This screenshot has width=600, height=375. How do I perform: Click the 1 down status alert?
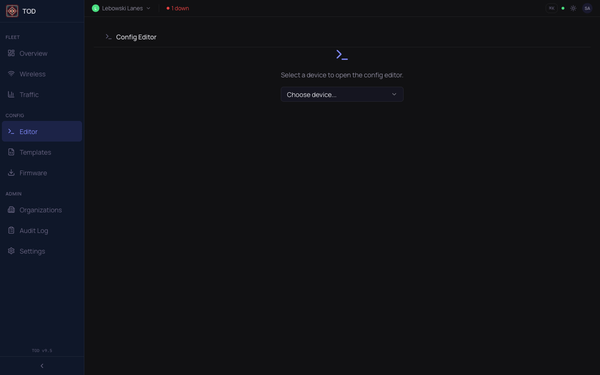tap(178, 8)
